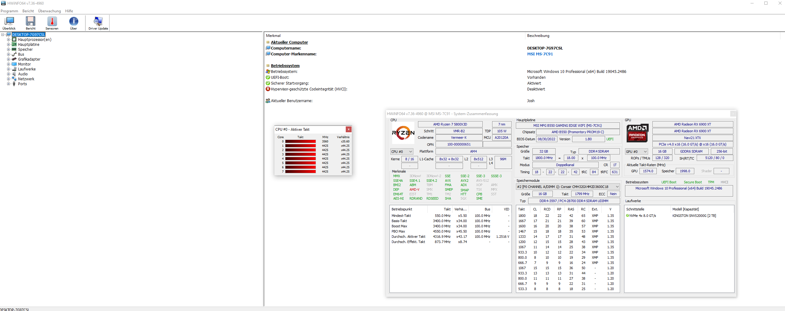Select the Boost Max row
785x311 pixels.
point(450,226)
